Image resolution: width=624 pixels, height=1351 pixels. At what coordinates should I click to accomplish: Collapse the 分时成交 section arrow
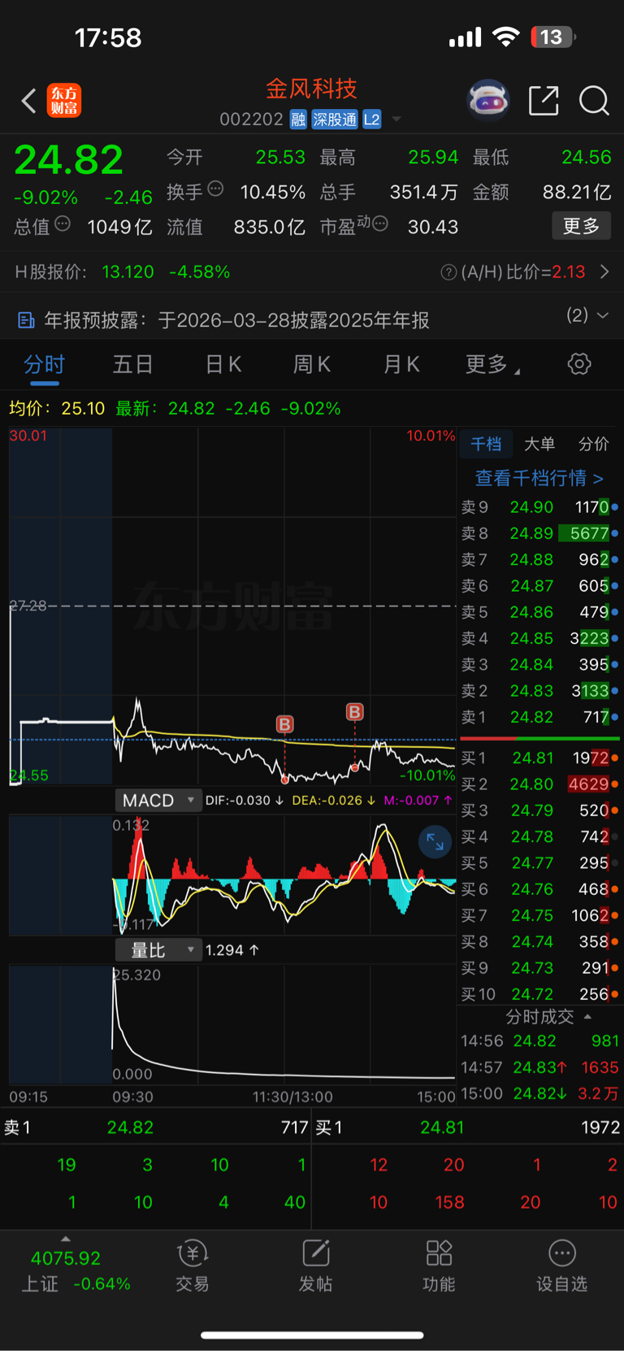pos(588,1016)
